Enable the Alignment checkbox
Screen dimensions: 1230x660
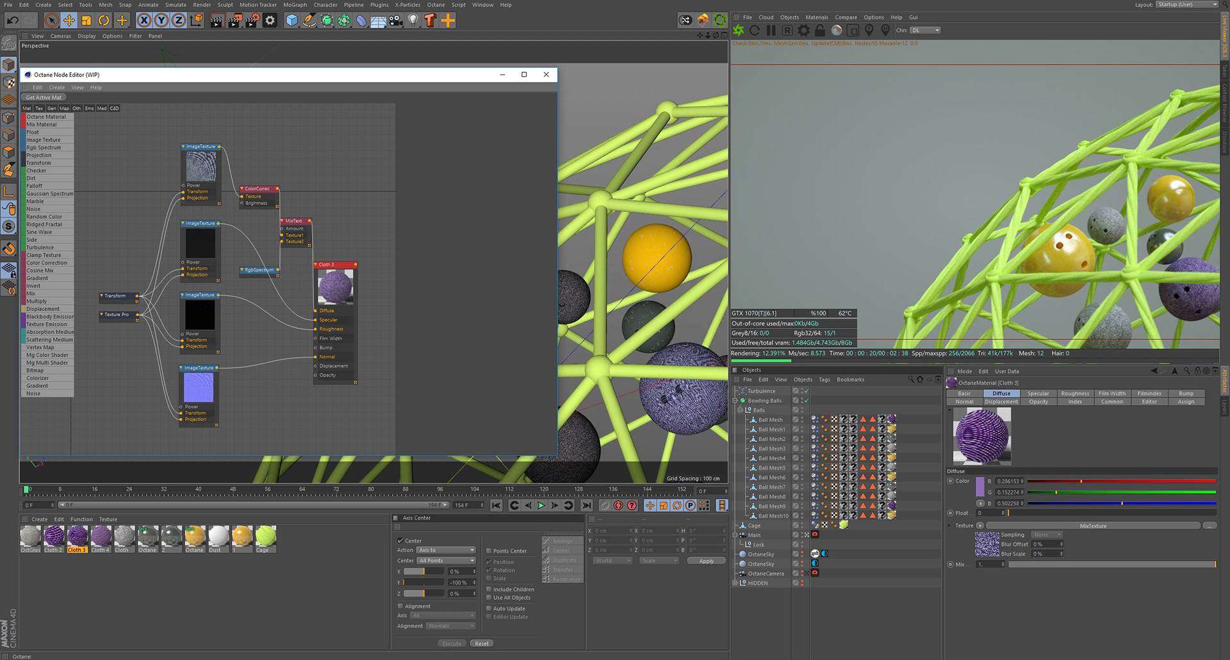point(400,606)
